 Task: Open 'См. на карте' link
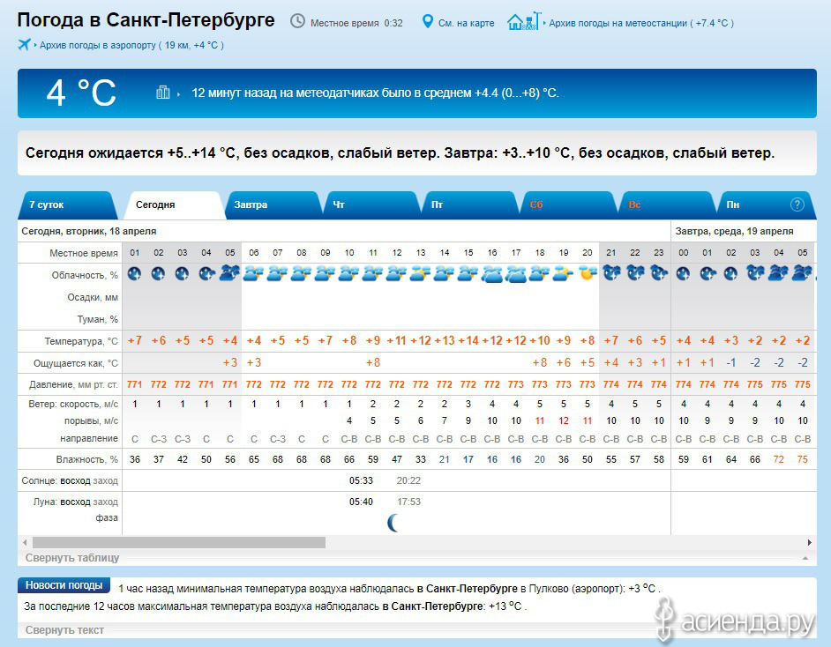[x=466, y=23]
